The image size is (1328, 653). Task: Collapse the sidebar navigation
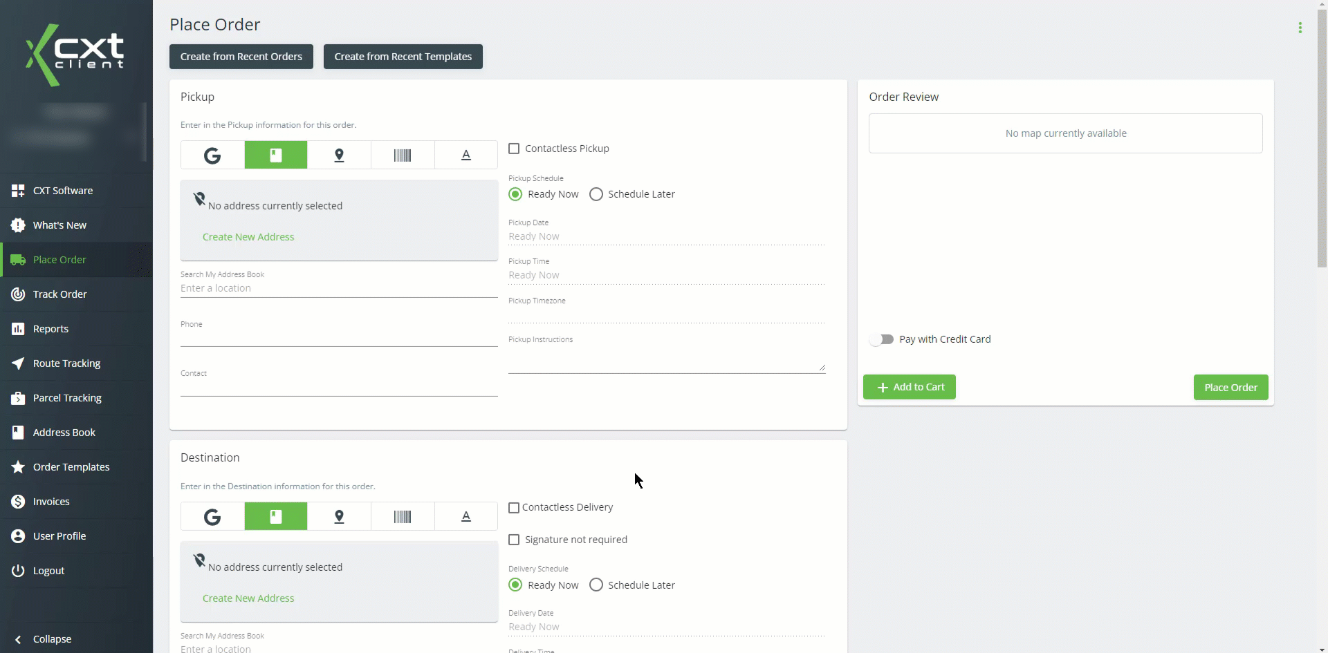pyautogui.click(x=44, y=638)
